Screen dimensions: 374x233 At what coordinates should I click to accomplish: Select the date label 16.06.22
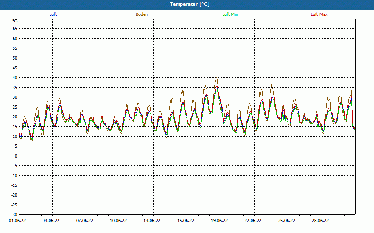[186, 221]
